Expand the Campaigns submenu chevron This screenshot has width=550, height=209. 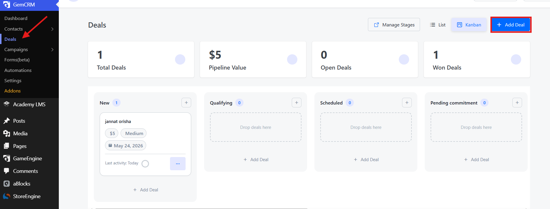click(52, 49)
